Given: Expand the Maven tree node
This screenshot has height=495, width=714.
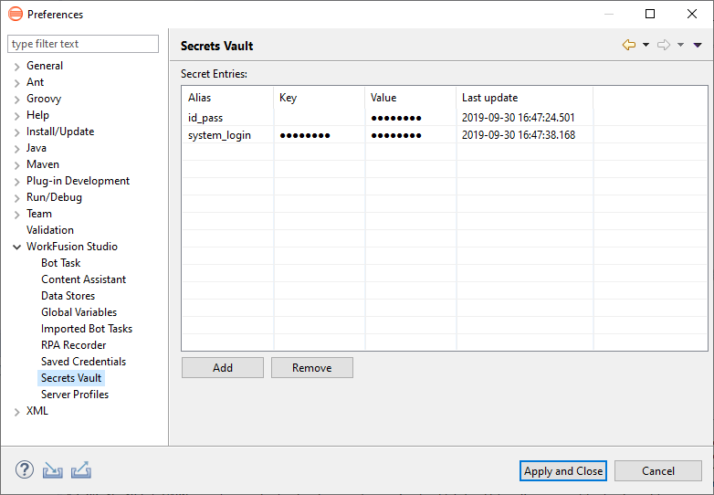Looking at the screenshot, I should (16, 165).
